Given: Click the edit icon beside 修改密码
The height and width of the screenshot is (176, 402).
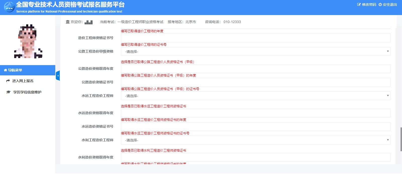Looking at the screenshot, I should pyautogui.click(x=359, y=5).
